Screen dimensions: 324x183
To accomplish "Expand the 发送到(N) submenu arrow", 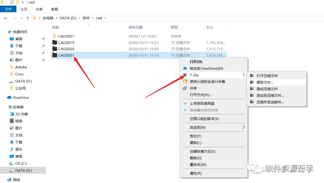I will [243, 127].
